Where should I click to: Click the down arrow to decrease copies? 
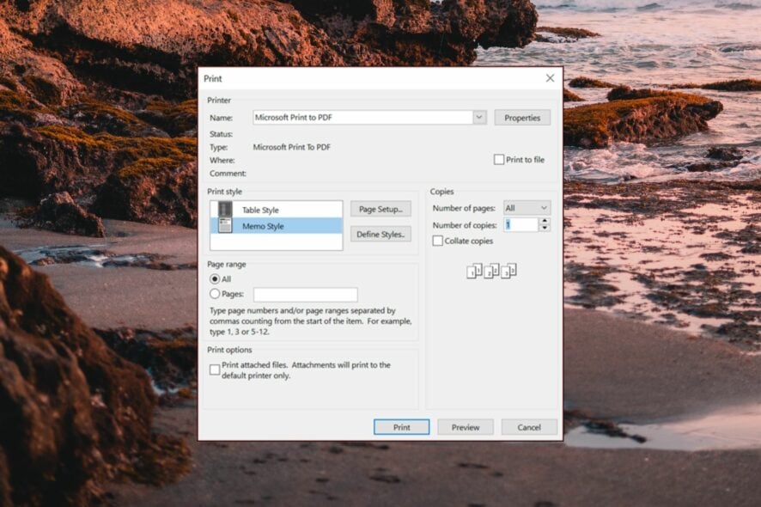pos(545,229)
